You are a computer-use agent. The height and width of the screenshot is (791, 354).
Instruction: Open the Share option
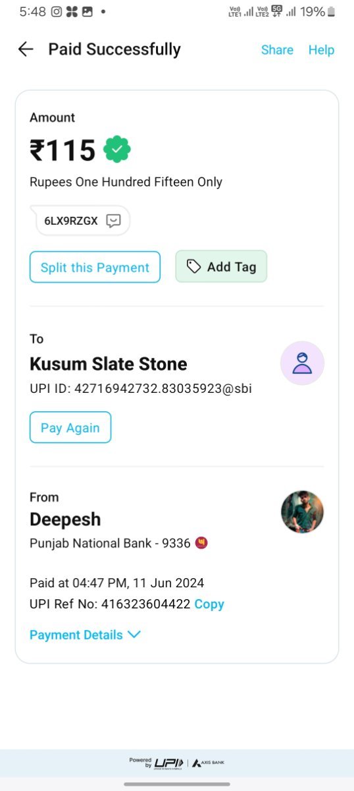tap(277, 50)
